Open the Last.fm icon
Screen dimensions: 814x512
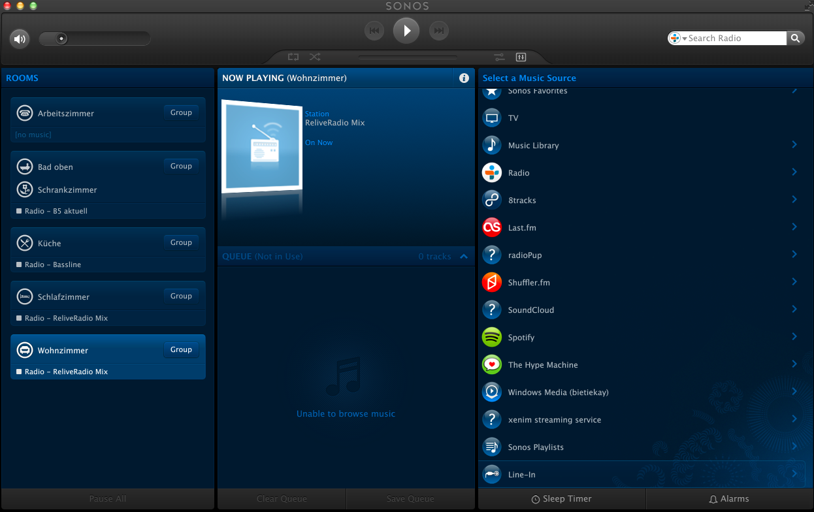pyautogui.click(x=491, y=228)
